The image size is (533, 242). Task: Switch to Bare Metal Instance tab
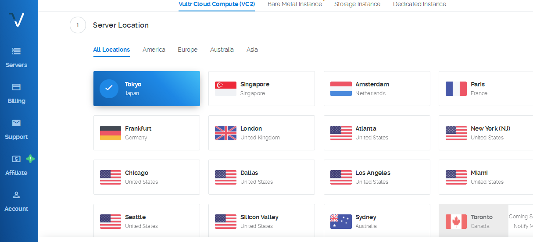pos(295,4)
